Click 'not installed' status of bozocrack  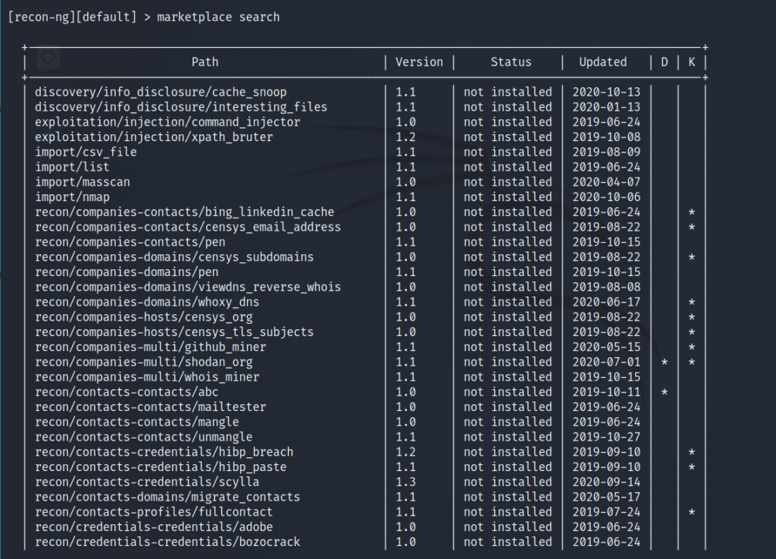[508, 542]
